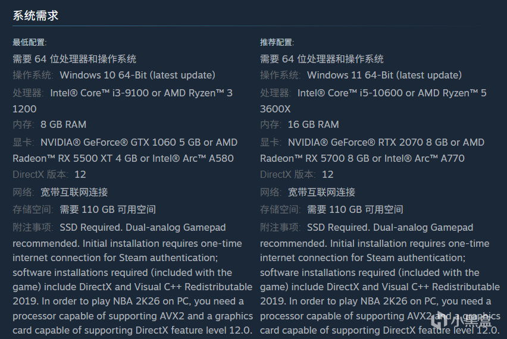This screenshot has width=507, height=339.
Task: Click the 系统需求 heading
Action: pyautogui.click(x=36, y=15)
